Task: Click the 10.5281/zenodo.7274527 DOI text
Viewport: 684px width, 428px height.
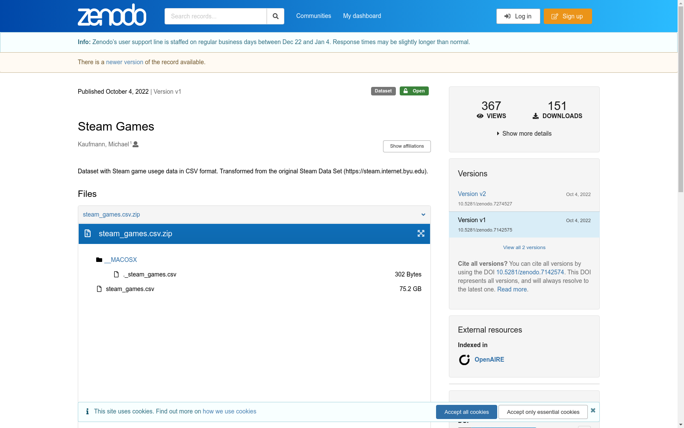Action: 485,204
